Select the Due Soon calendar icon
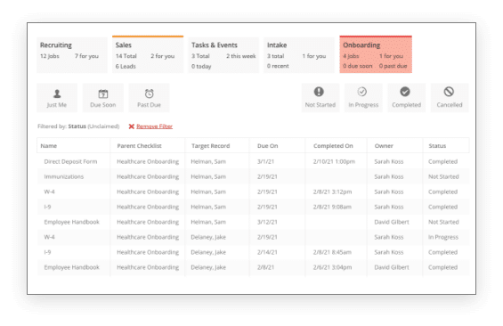The height and width of the screenshot is (326, 503). 103,94
